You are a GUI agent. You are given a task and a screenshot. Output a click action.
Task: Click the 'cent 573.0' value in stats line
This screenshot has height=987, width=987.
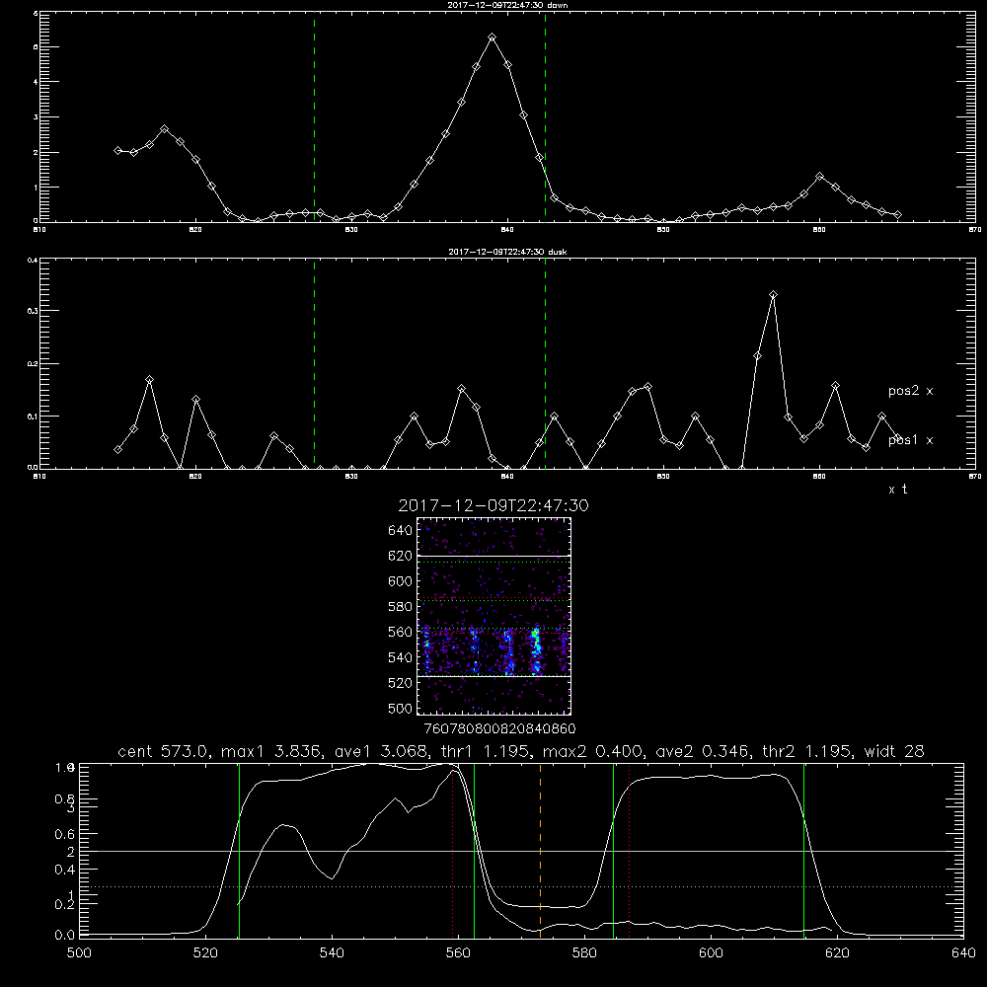pos(164,751)
